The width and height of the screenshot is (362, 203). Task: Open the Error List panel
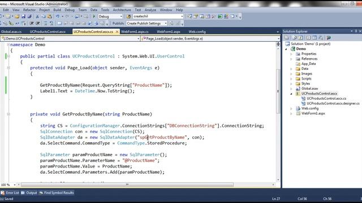pyautogui.click(x=10, y=193)
